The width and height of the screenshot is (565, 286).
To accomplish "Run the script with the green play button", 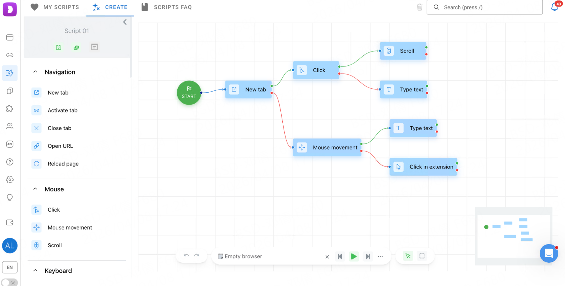I will [354, 256].
